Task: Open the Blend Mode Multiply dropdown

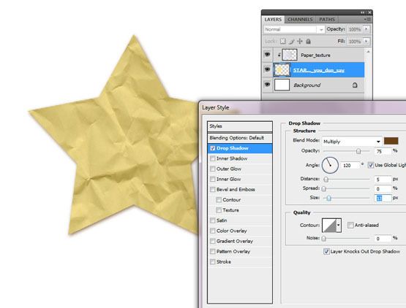Action: click(x=352, y=142)
